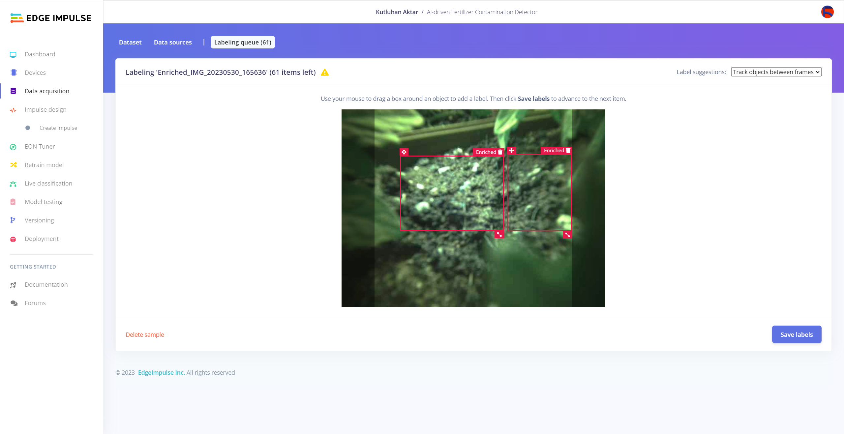Open the EON Tuner page
This screenshot has height=434, width=844.
pyautogui.click(x=40, y=146)
